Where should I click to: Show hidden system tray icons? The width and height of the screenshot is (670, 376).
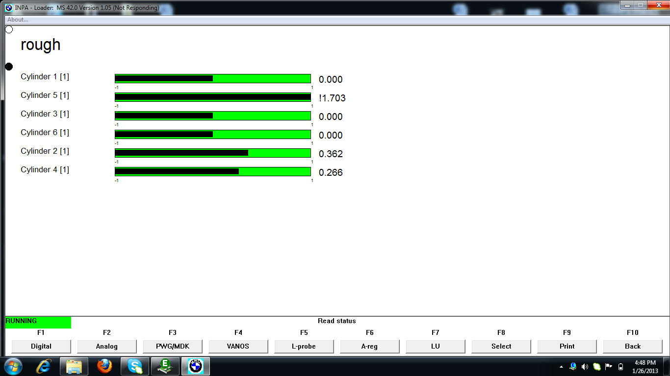tap(561, 367)
